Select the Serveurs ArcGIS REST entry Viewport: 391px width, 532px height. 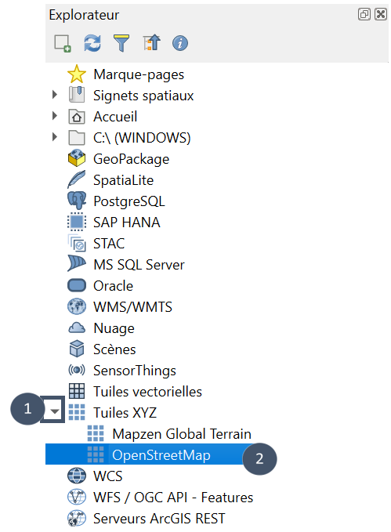[159, 519]
